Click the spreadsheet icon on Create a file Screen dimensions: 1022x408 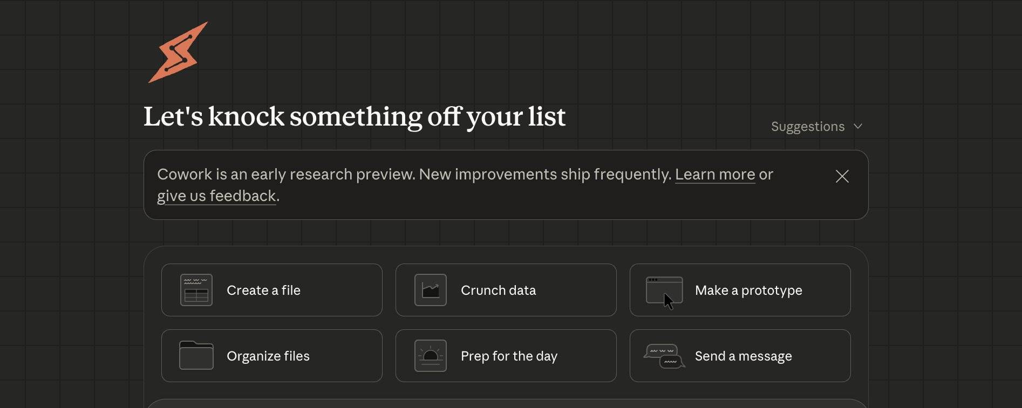click(x=196, y=290)
